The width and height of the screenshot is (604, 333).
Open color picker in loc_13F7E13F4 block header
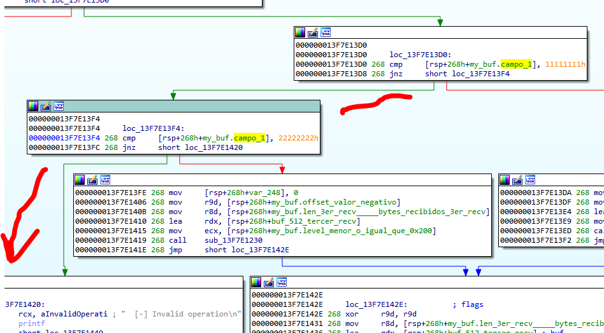coord(33,106)
